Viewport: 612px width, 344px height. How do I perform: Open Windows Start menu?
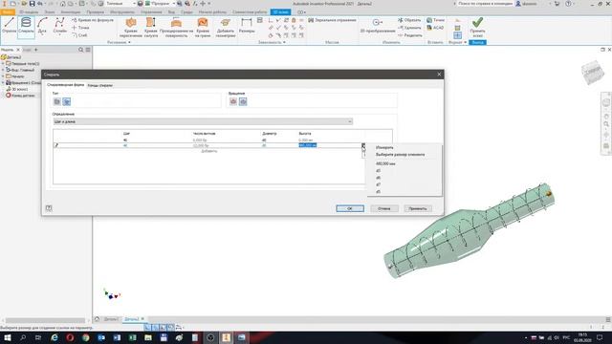click(7, 337)
